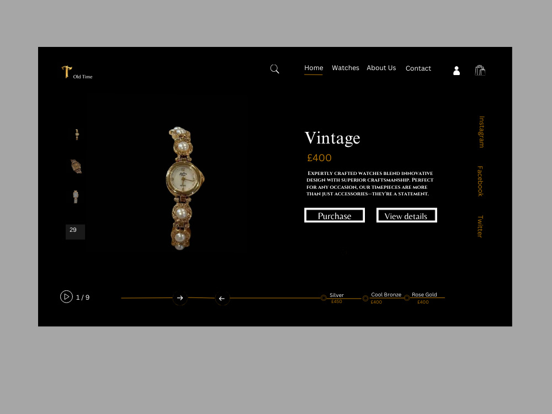Viewport: 552px width, 414px height.
Task: Click the 1 / 9 slide counter
Action: click(x=83, y=298)
